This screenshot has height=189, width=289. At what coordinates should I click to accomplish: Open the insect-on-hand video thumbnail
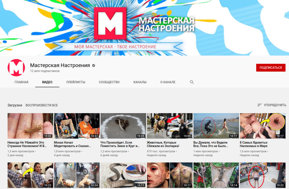[x=30, y=126]
